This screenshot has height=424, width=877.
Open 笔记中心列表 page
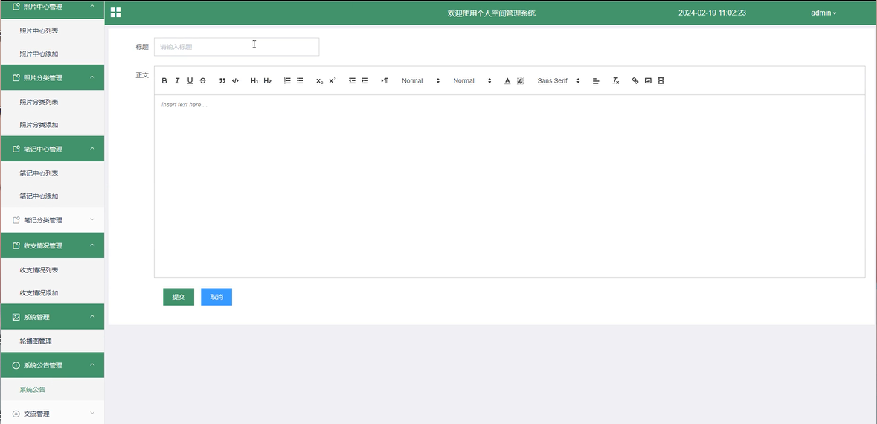tap(52, 173)
